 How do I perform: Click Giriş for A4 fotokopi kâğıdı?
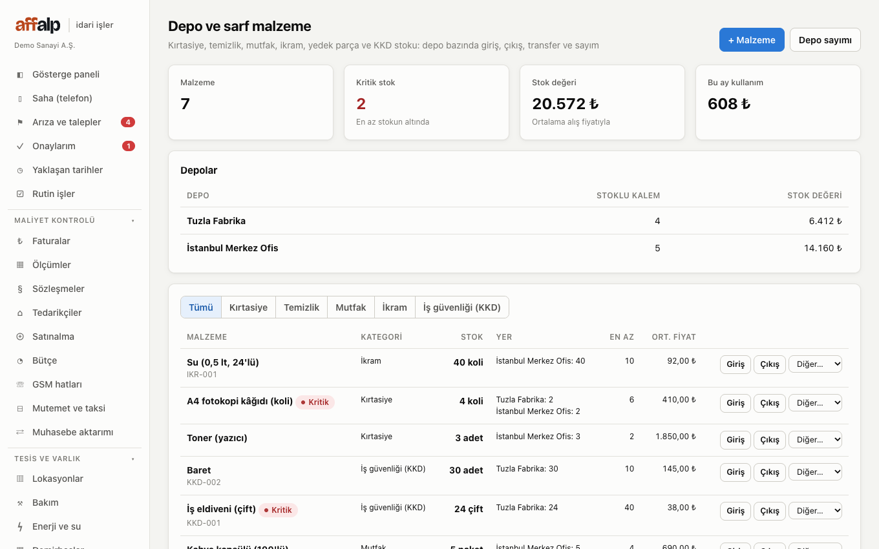coord(736,403)
